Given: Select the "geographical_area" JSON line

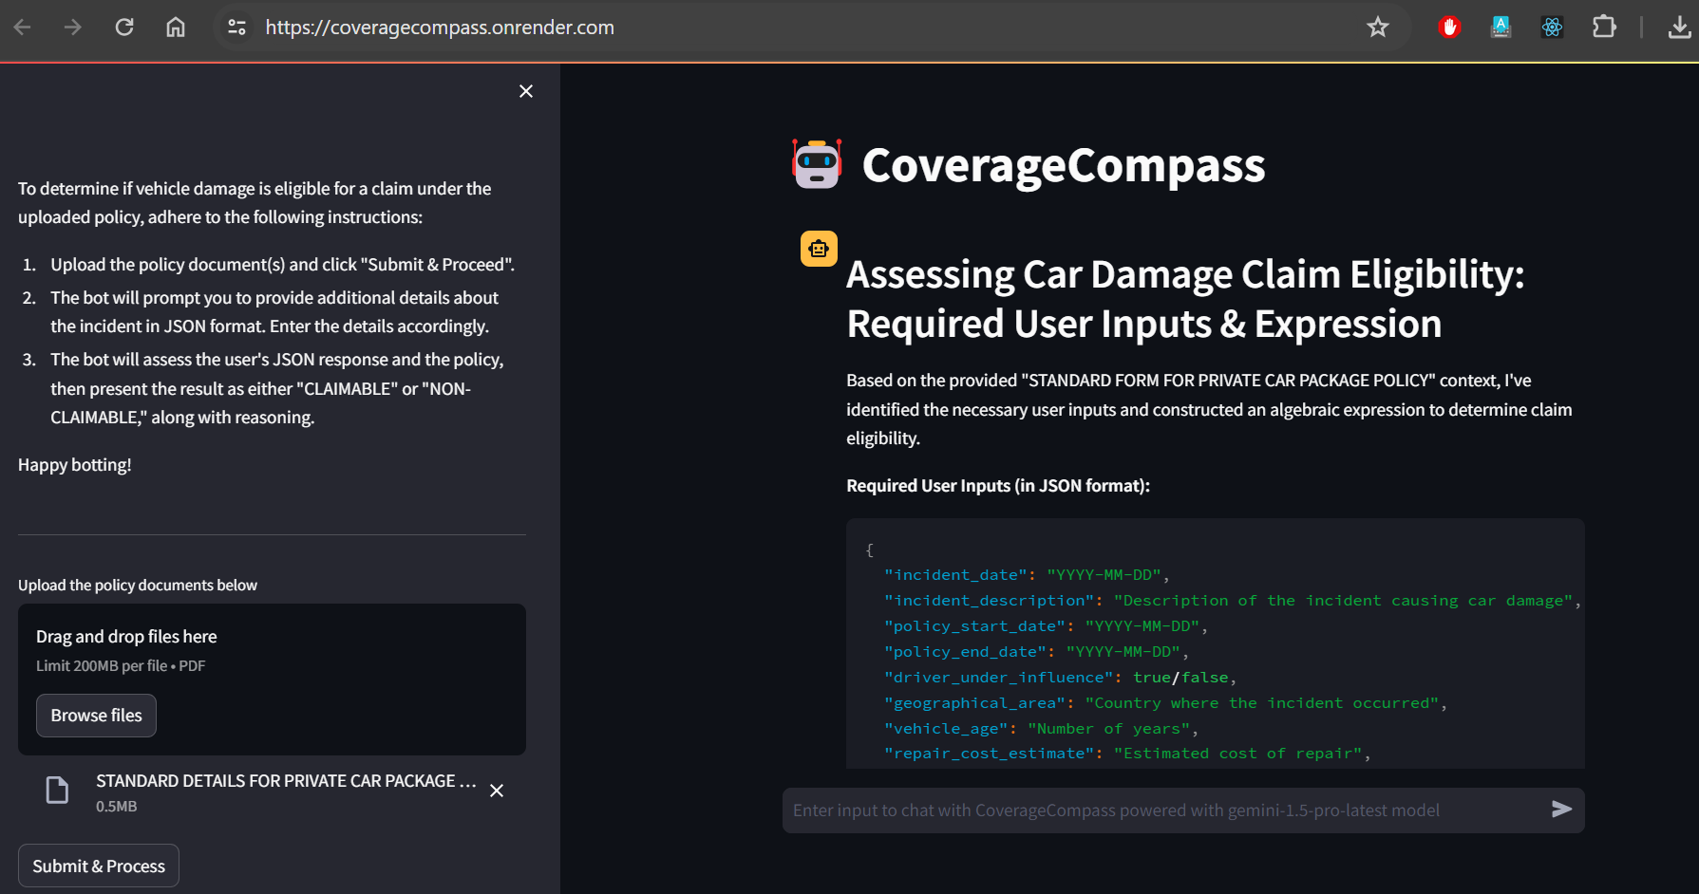Looking at the screenshot, I should click(x=1165, y=703).
